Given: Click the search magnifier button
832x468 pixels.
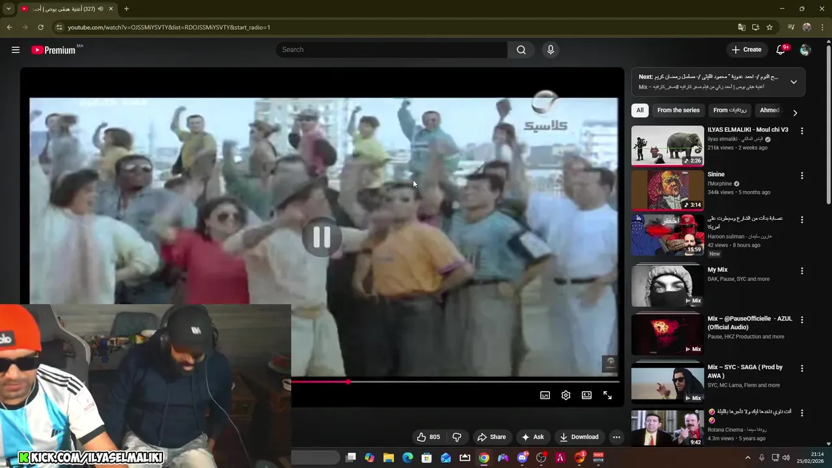Looking at the screenshot, I should pyautogui.click(x=521, y=49).
